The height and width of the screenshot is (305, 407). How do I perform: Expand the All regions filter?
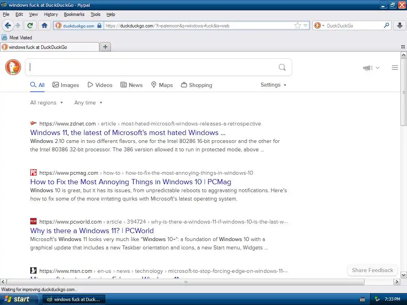pyautogui.click(x=47, y=102)
